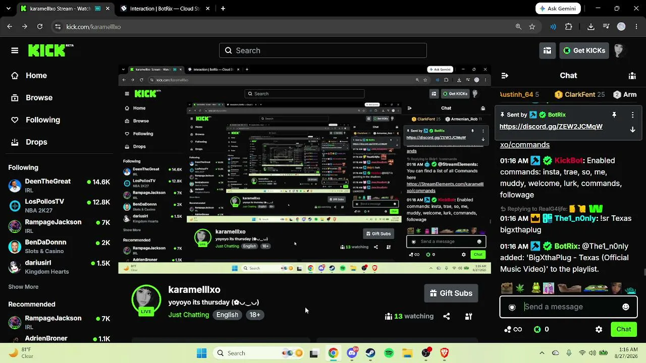Open dariusirl followed channel
Screen dimensions: 646x363
(59, 267)
